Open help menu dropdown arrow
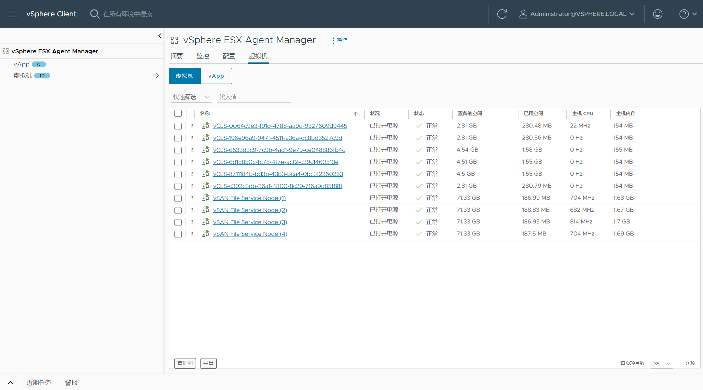Screen dimensions: 703x390 [x=695, y=14]
